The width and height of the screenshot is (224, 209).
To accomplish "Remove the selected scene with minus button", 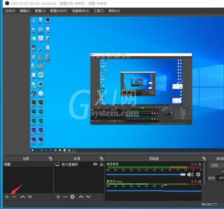I will [x=14, y=197].
